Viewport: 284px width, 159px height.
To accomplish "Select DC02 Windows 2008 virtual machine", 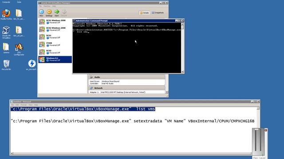I will tap(55, 29).
